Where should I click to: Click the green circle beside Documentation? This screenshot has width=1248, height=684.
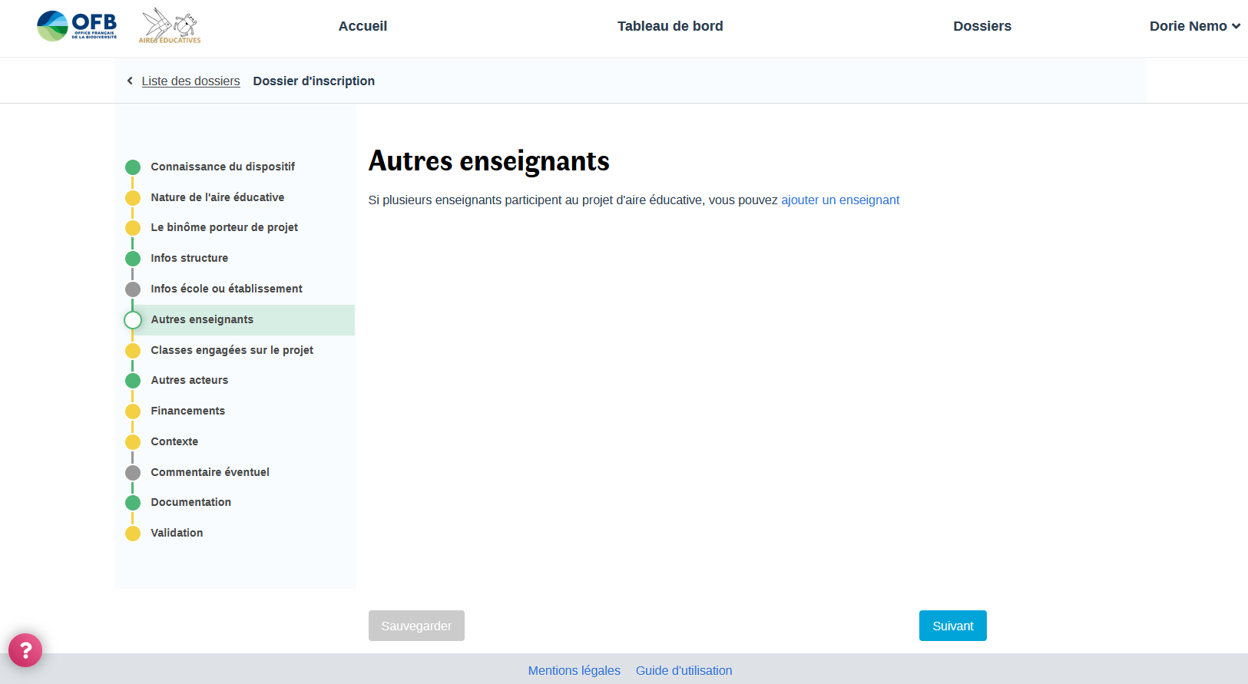pos(133,503)
